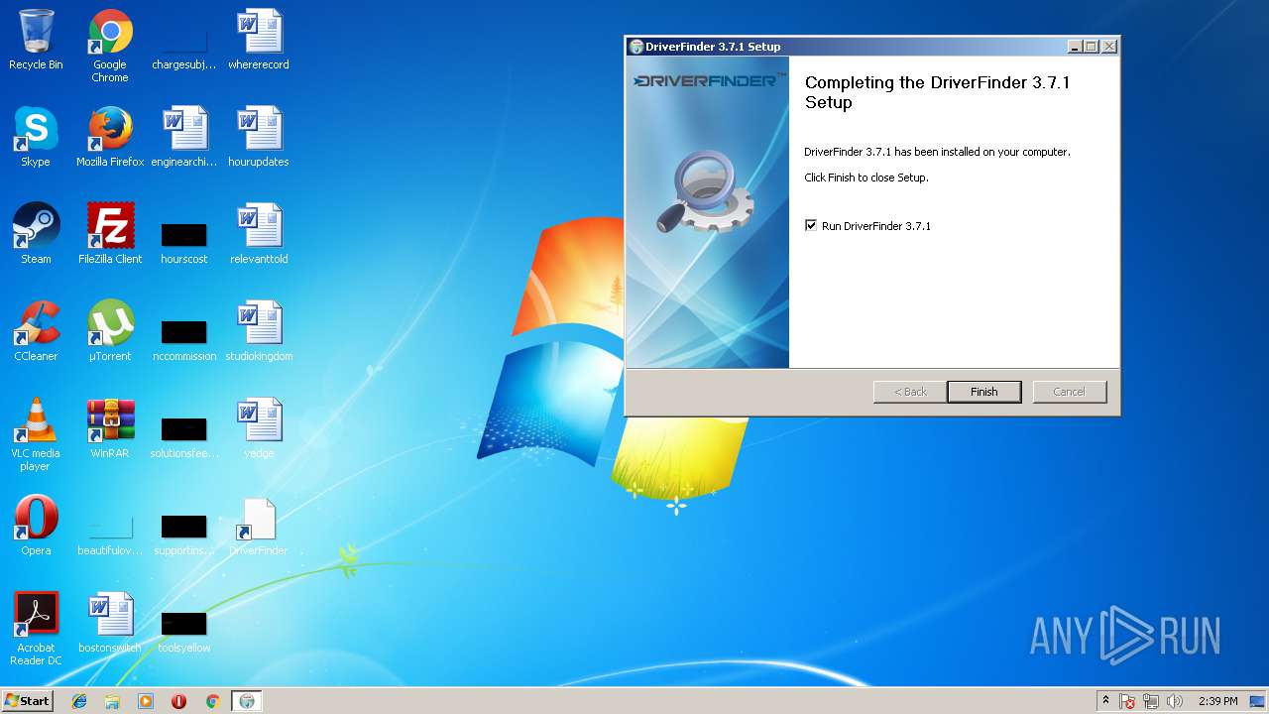Select the Acrobat Reader DC icon
The height and width of the screenshot is (714, 1269).
[x=36, y=629]
